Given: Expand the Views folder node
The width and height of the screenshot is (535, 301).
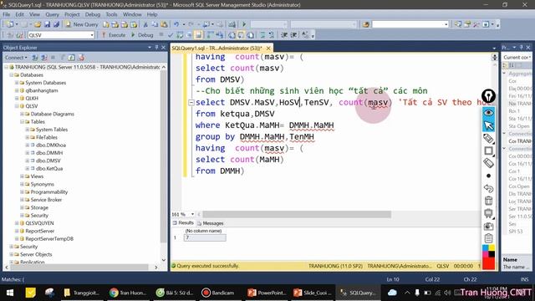Looking at the screenshot, I should pyautogui.click(x=22, y=176).
